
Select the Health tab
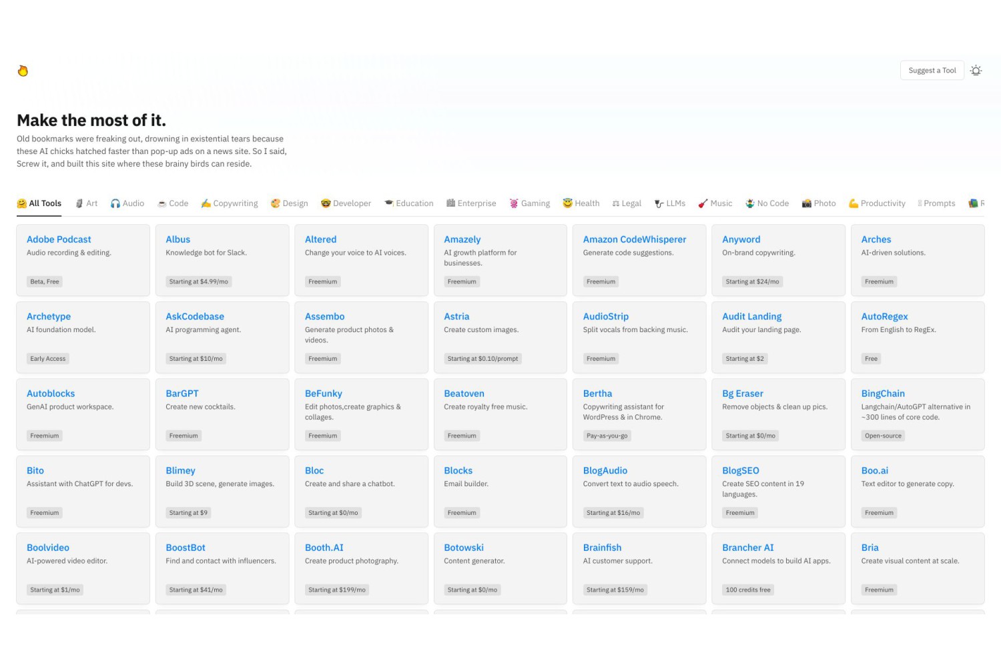click(581, 203)
